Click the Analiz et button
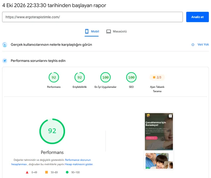Screen dimensions: 211x178 point(197,17)
